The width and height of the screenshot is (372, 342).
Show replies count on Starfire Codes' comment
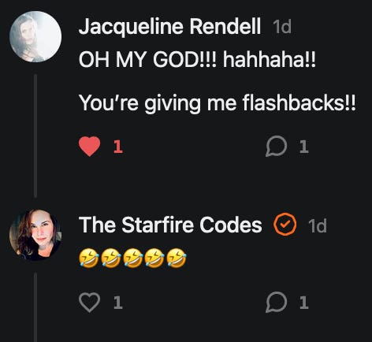click(303, 303)
